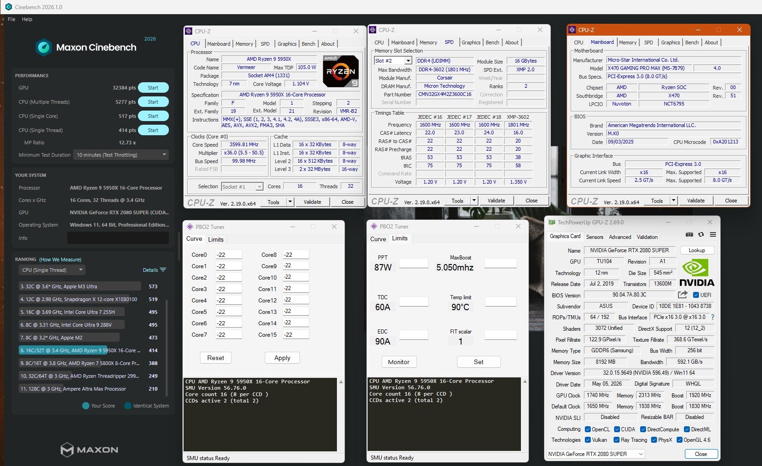This screenshot has width=762, height=466.
Task: Click the Monitor button in PBO2 Tuner
Action: [399, 362]
